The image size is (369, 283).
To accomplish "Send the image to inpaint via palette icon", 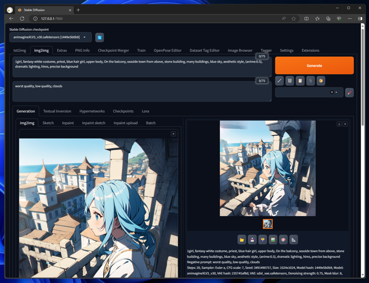I will pyautogui.click(x=283, y=240).
